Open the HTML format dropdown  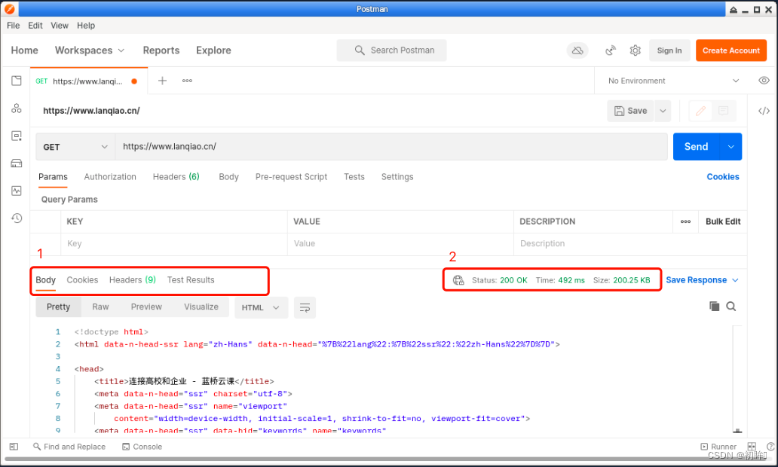261,308
